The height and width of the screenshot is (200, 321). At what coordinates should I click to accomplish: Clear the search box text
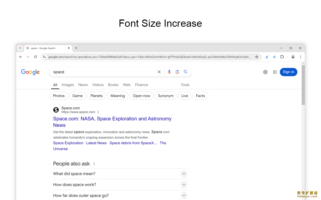[x=159, y=72]
